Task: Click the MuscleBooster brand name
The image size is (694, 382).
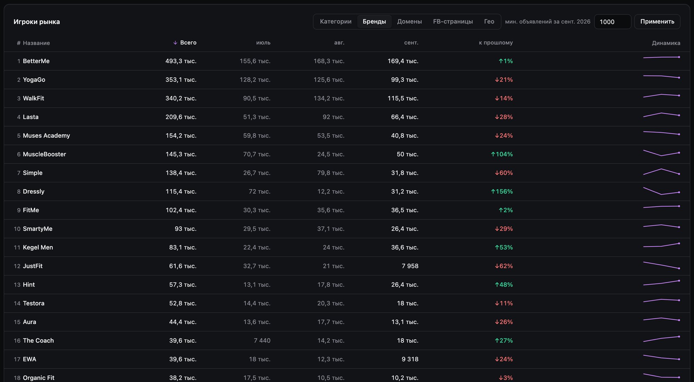Action: point(44,154)
